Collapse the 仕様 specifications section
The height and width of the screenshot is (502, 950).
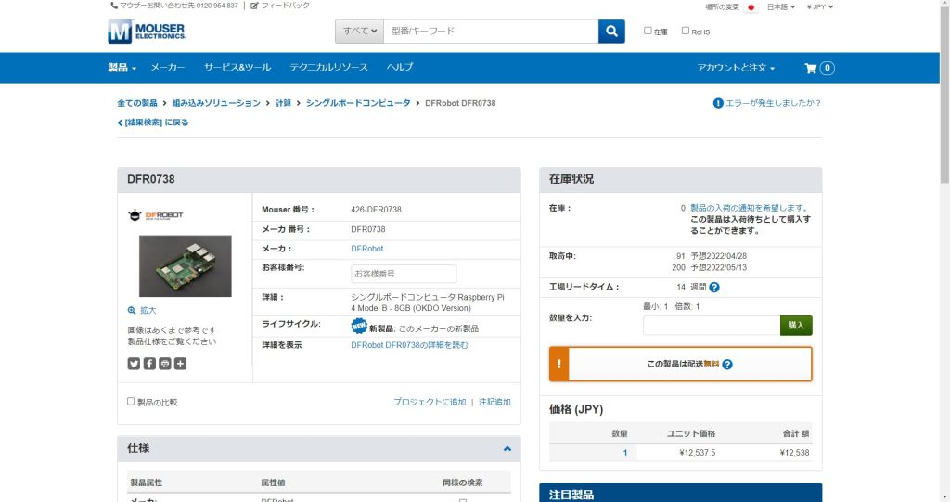tap(507, 449)
